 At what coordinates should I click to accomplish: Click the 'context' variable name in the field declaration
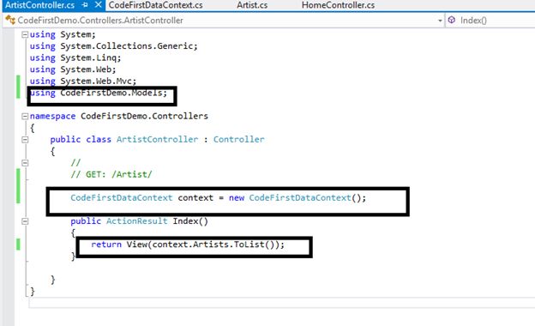pyautogui.click(x=195, y=197)
